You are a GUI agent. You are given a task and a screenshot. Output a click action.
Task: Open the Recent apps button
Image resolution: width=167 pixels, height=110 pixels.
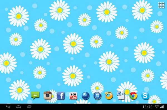click(29, 107)
